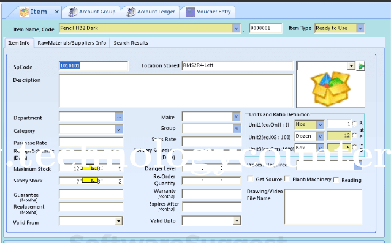Click the item code field 0000001

pyautogui.click(x=265, y=28)
